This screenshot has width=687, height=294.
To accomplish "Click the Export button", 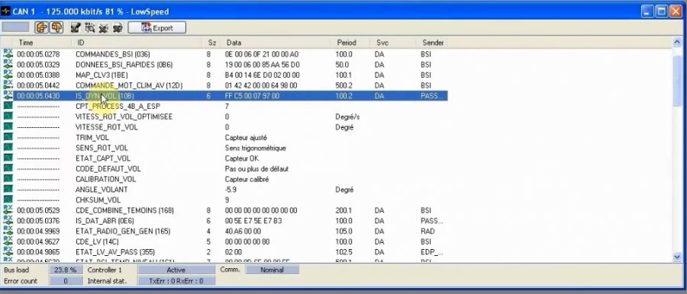I will 156,28.
